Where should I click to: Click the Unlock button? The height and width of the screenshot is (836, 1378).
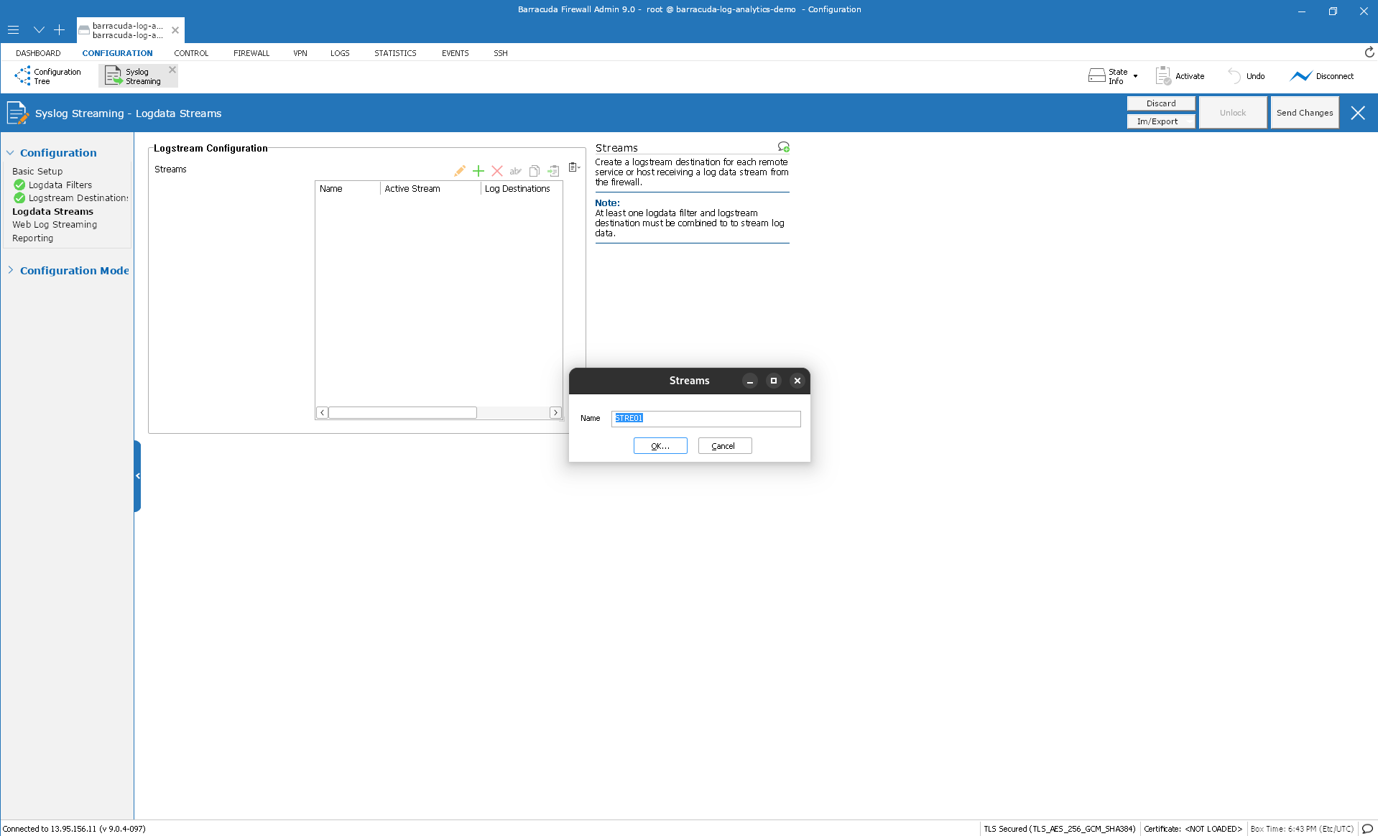coord(1233,113)
